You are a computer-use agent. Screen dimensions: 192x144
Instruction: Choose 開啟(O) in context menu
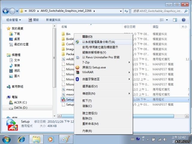point(87,37)
